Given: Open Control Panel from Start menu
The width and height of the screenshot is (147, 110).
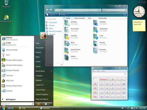Looking at the screenshot, I should click(x=40, y=90).
